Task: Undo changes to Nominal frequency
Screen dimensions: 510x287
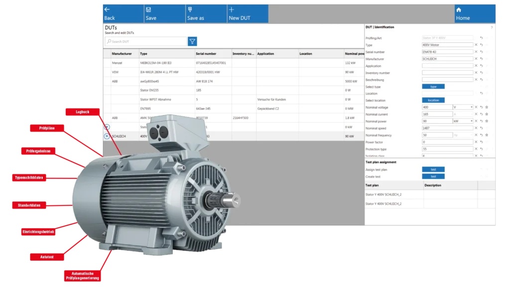Action: click(x=482, y=135)
